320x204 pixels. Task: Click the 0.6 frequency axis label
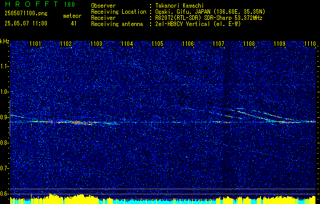point(4,194)
